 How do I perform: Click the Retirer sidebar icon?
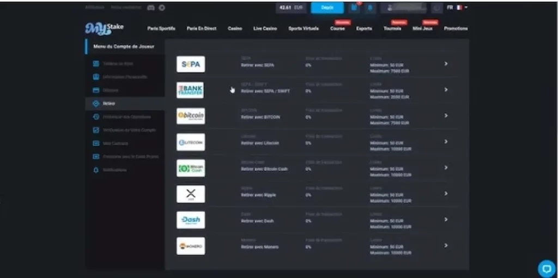[96, 104]
